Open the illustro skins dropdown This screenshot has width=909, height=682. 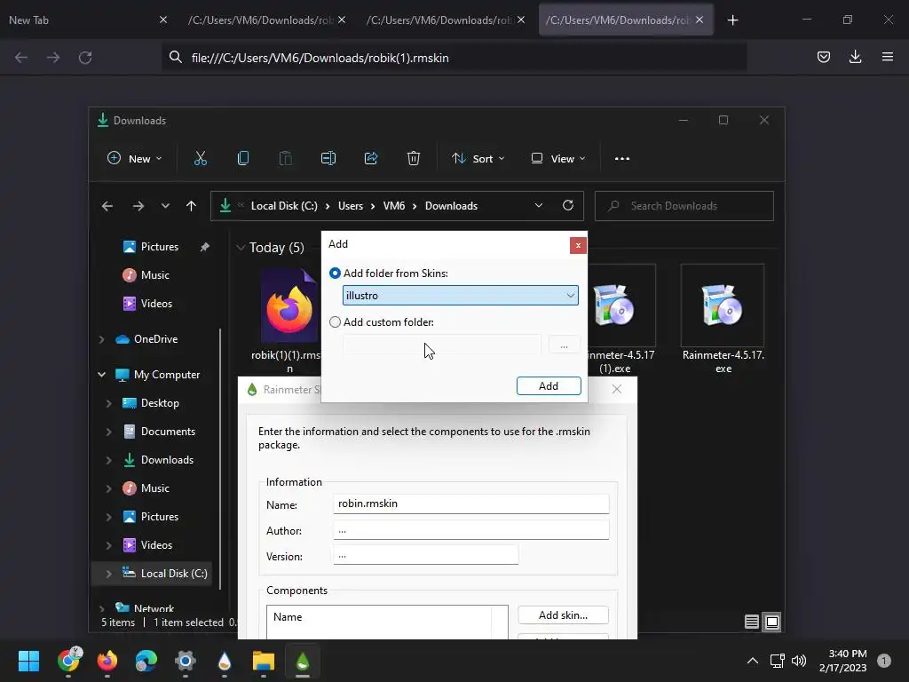461,295
